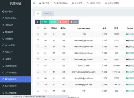Click the Edit button
The image size is (134, 98).
click(53, 22)
